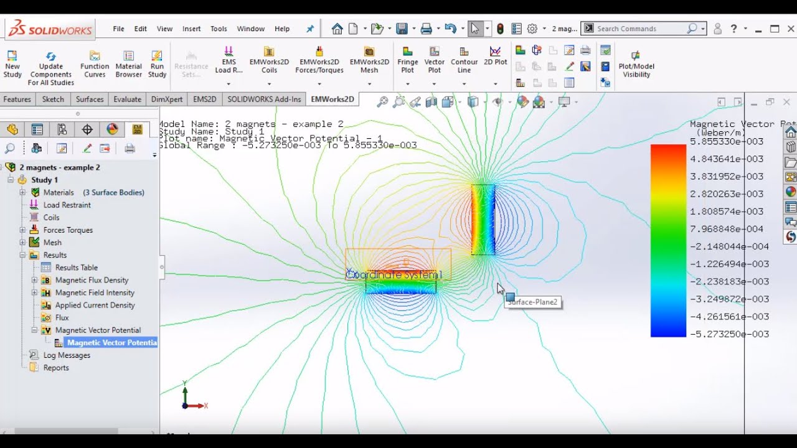Viewport: 797px width, 448px height.
Task: Open the File menu
Action: coord(118,29)
